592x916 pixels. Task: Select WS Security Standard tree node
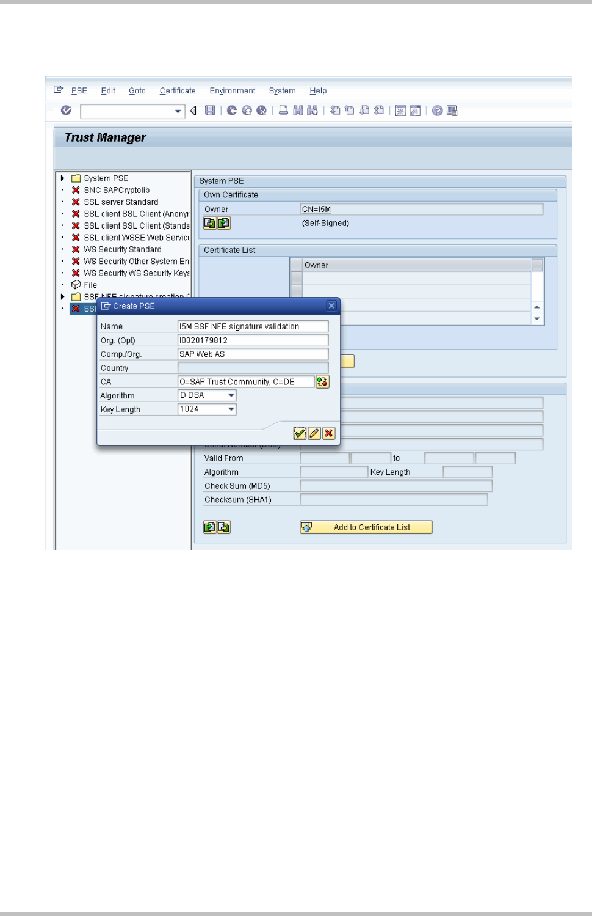pyautogui.click(x=123, y=249)
